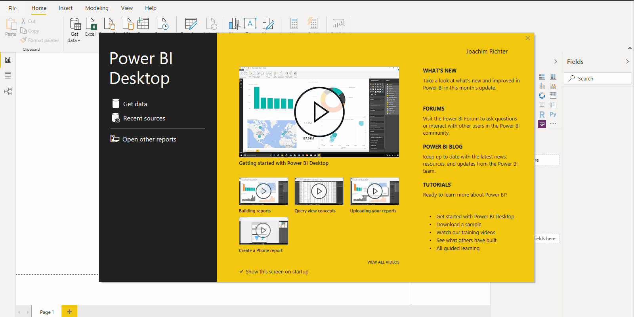Collapse the ribbon with the up caret
Image resolution: width=634 pixels, height=317 pixels.
[x=630, y=48]
